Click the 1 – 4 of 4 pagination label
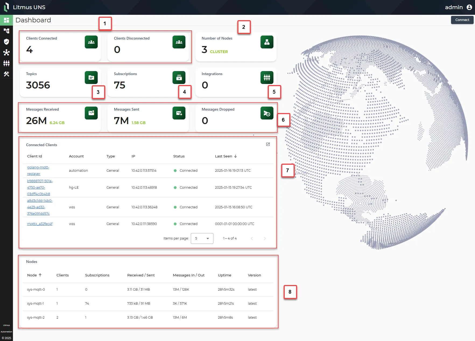The width and height of the screenshot is (475, 341). pyautogui.click(x=230, y=238)
